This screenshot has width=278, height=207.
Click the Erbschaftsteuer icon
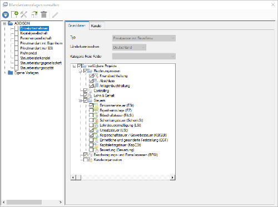tap(96, 115)
